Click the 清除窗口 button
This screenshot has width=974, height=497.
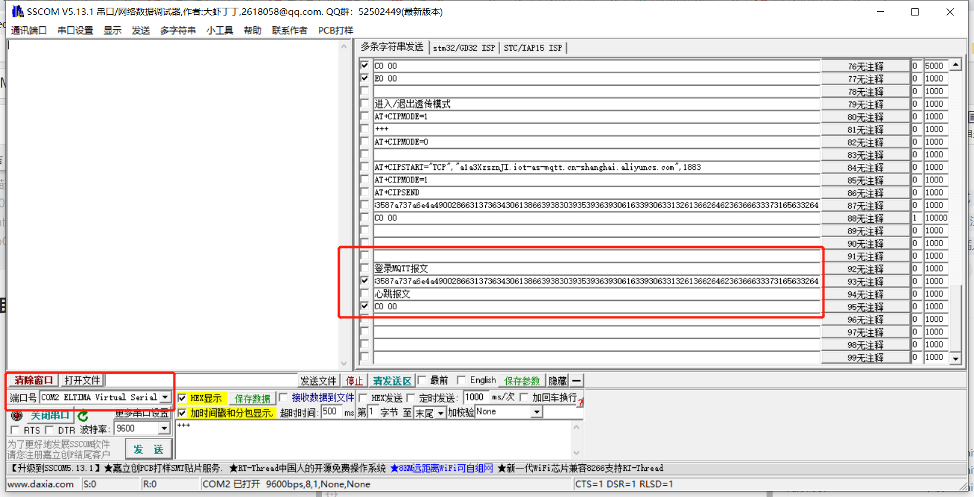(x=34, y=380)
